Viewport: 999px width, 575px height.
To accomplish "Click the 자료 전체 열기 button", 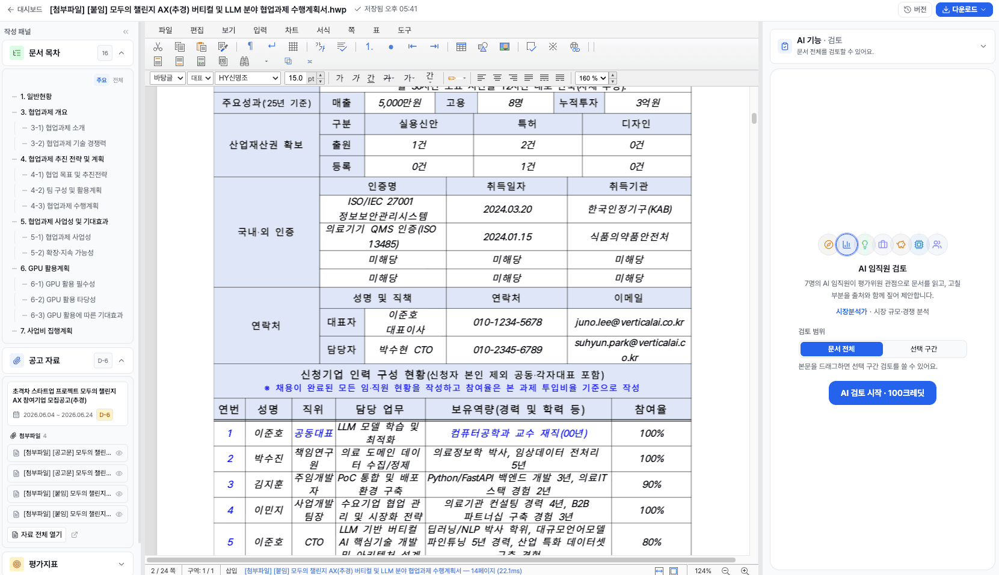I will pos(37,535).
